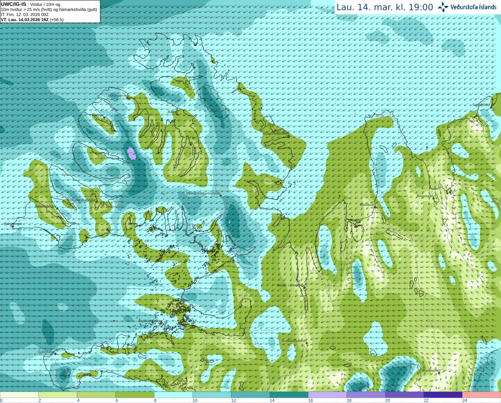501x403 pixels.
Task: Click the pink legend swatch above 24 m/s
Action: (482, 395)
